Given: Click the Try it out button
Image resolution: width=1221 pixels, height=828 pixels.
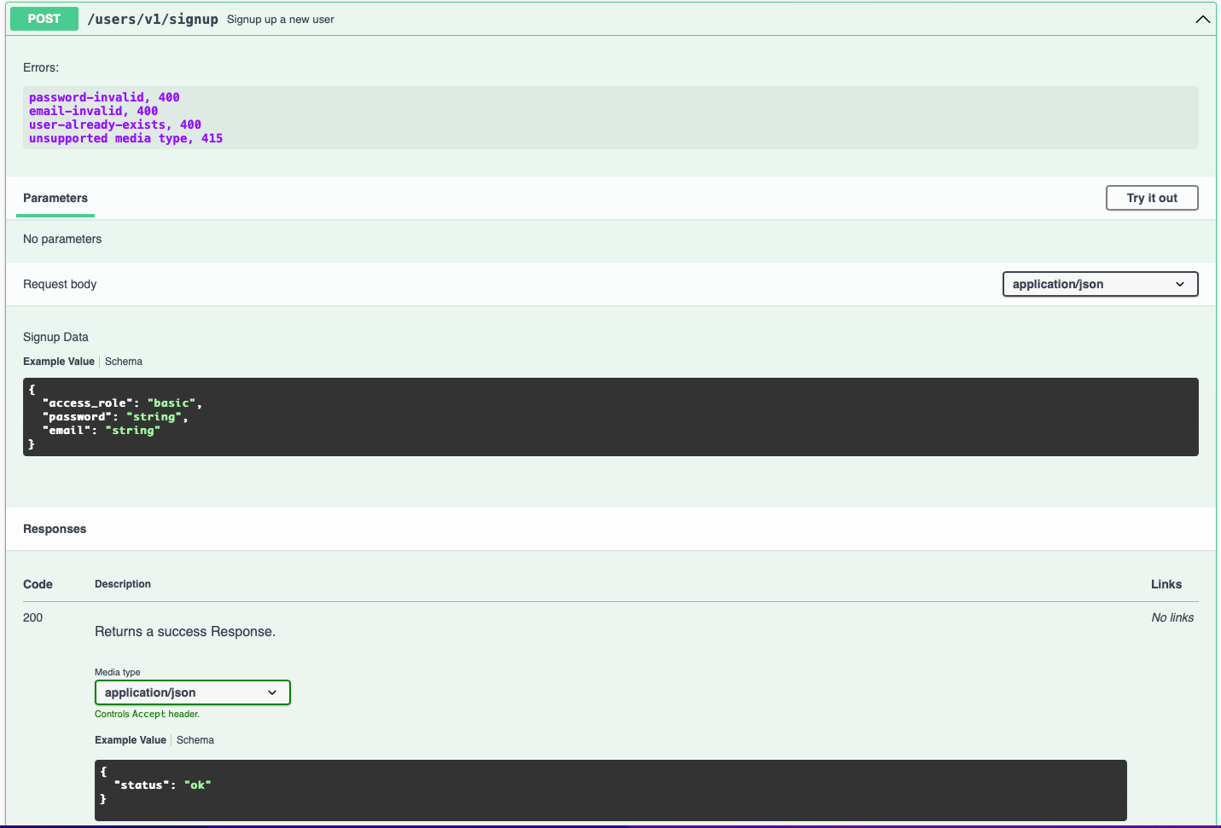Looking at the screenshot, I should [x=1152, y=198].
